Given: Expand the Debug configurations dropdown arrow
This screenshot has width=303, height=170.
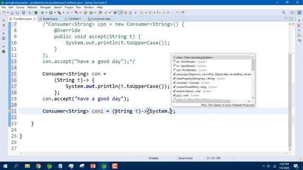Looking at the screenshot, I should [46, 13].
